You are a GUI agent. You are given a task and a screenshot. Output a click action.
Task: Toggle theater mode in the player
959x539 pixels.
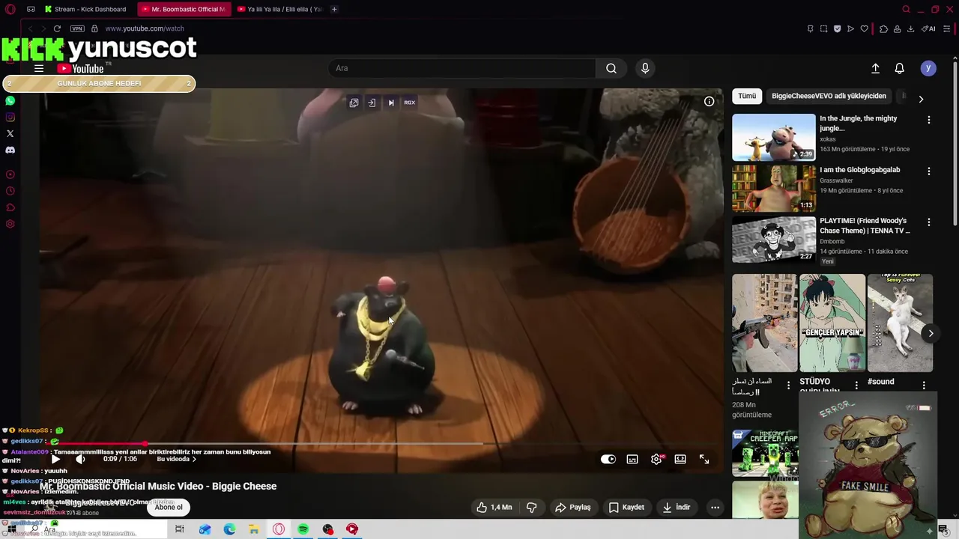(x=680, y=459)
